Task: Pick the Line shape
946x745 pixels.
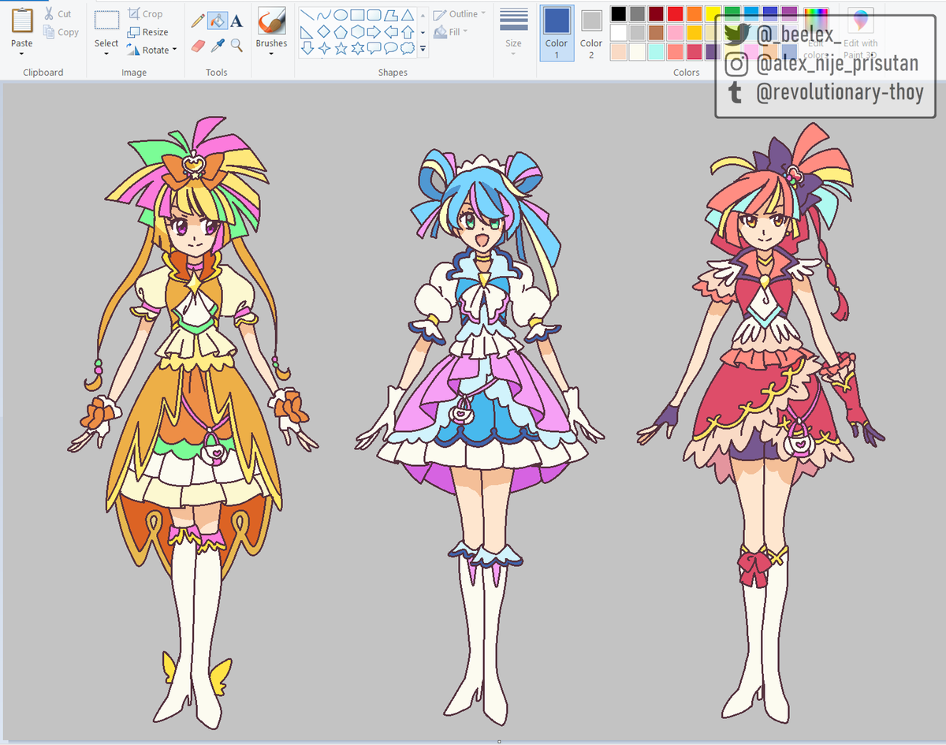Action: click(307, 15)
